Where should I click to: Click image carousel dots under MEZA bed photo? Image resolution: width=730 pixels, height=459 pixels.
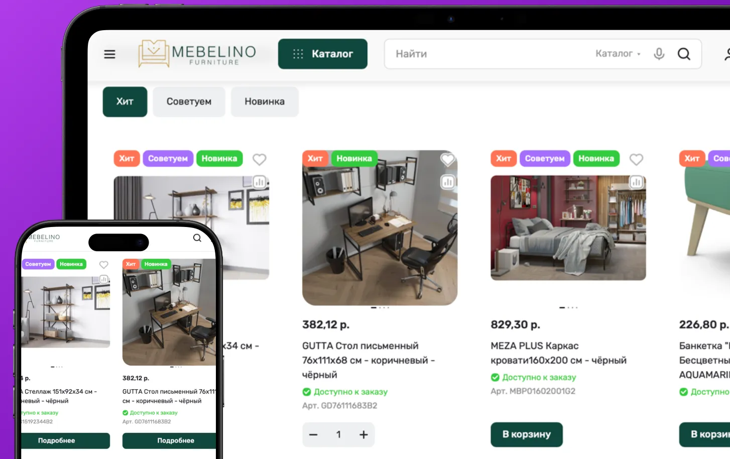point(568,307)
